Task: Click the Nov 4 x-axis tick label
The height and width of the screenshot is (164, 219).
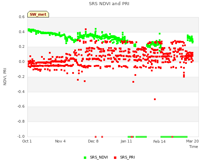Action: 60,141
